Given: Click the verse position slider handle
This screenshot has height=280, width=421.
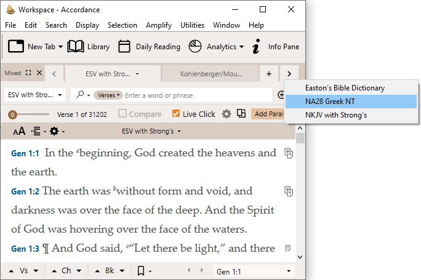Looking at the screenshot, I should [x=12, y=114].
